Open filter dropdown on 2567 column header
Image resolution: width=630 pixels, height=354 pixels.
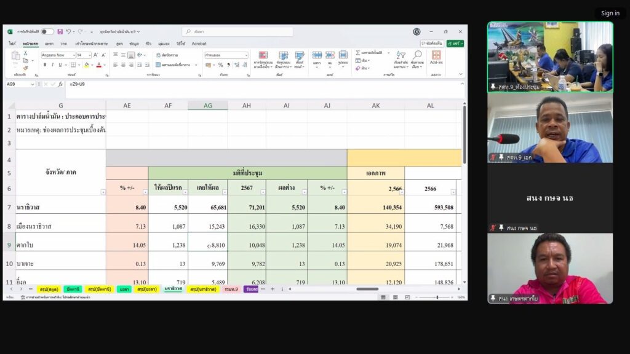(263, 192)
